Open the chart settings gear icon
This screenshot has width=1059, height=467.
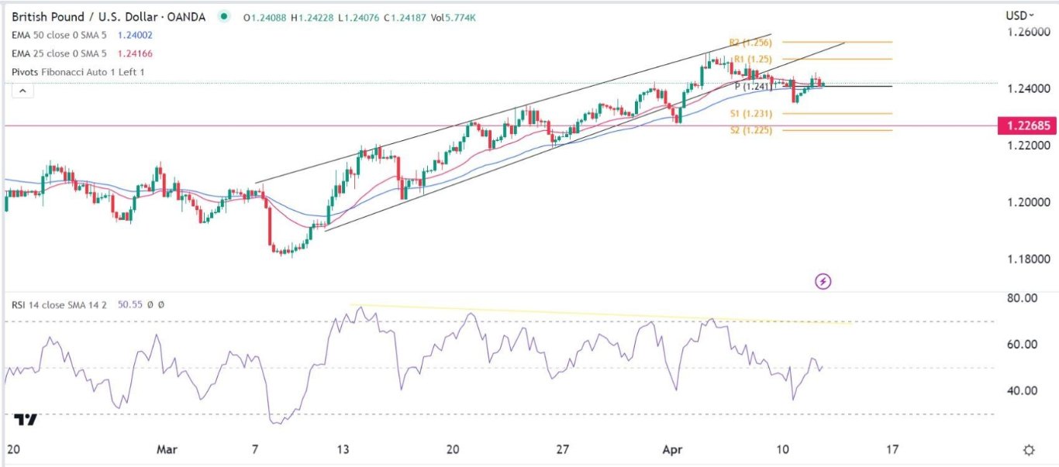(1029, 450)
